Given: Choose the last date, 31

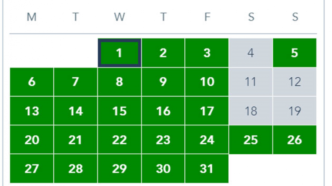Looking at the screenshot, I should tap(207, 169).
